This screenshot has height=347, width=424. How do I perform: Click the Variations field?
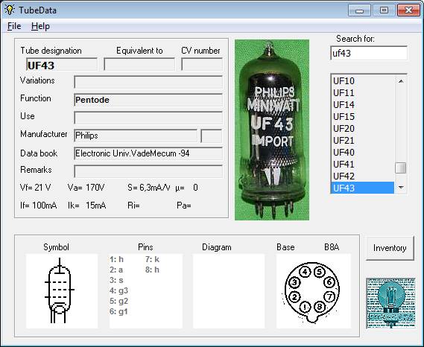pyautogui.click(x=148, y=82)
